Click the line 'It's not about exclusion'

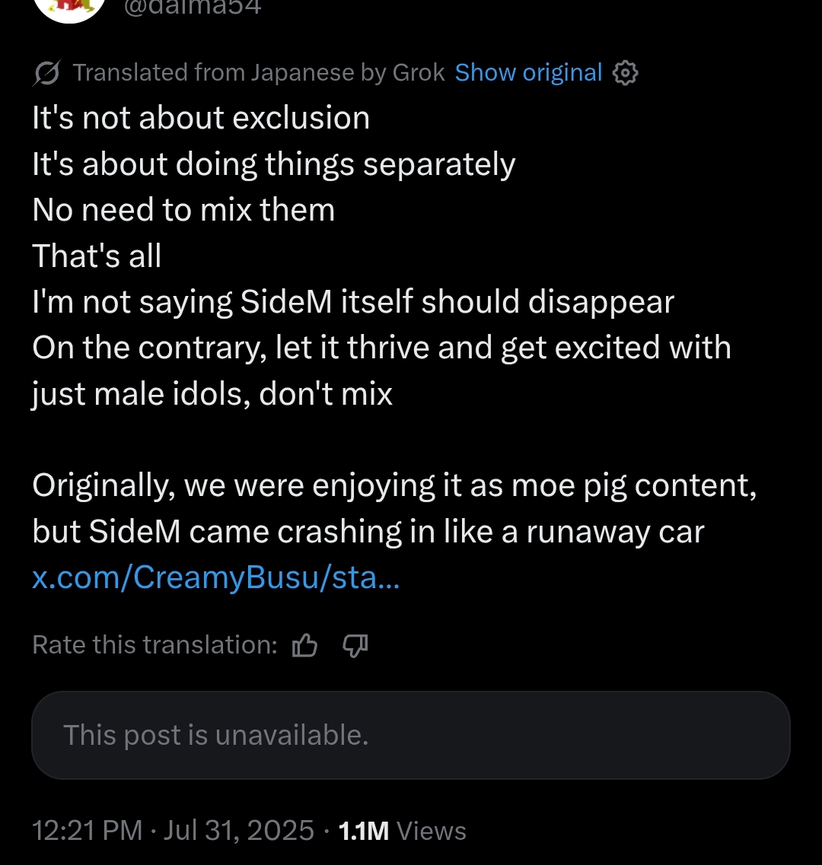(201, 117)
